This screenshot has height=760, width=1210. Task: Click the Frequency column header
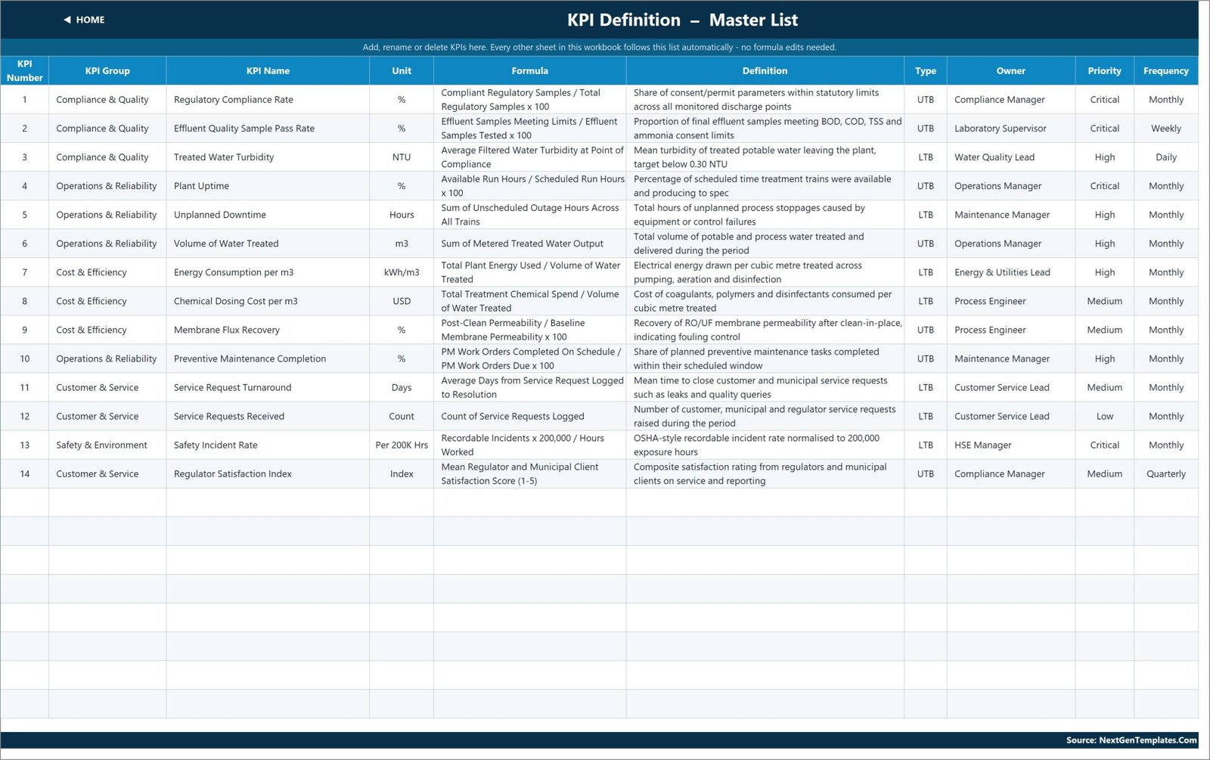click(1166, 70)
